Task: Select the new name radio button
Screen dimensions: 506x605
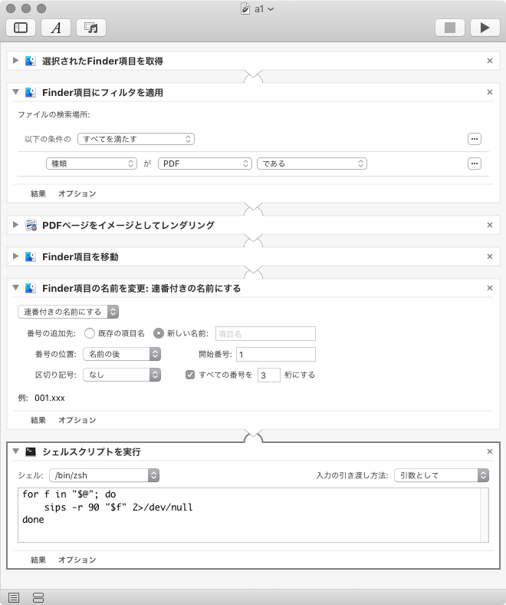Action: (159, 333)
